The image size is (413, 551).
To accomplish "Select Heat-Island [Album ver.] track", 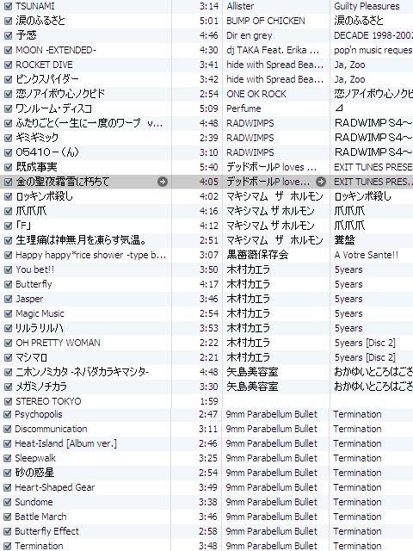I will [x=65, y=444].
